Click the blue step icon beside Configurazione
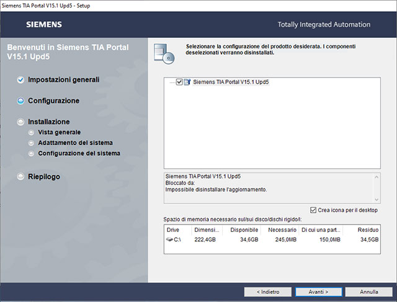This screenshot has height=302, width=397. [x=20, y=100]
